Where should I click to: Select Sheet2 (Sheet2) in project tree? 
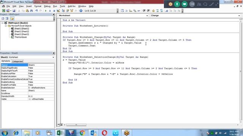22,31
